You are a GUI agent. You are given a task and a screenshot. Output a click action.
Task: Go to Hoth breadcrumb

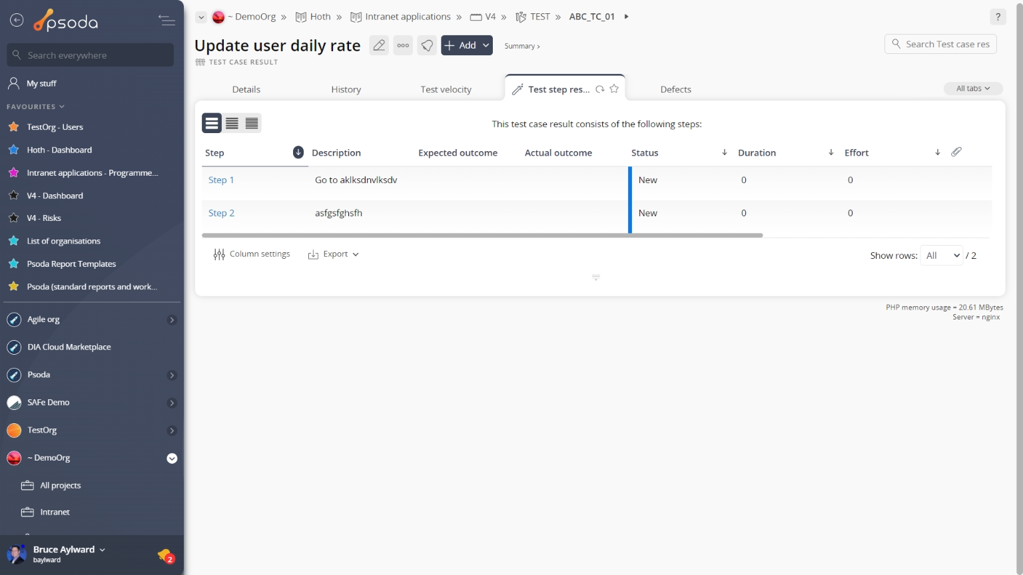pyautogui.click(x=313, y=17)
